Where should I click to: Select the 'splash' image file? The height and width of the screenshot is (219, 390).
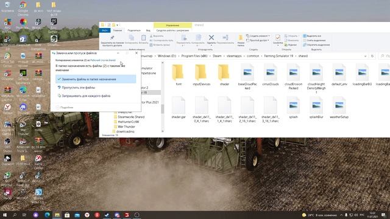[293, 108]
